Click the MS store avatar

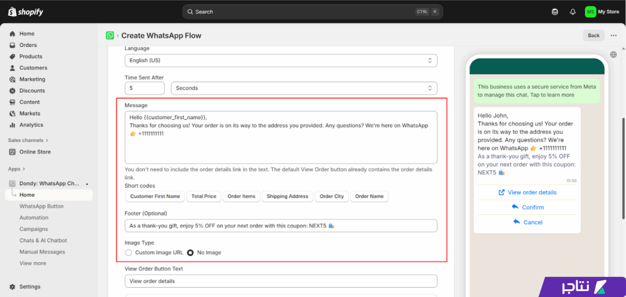[x=590, y=12]
